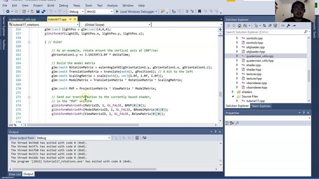Open Properties via wrench icon in Solution Explorer
This screenshot has height=179, width=319.
[288, 26]
